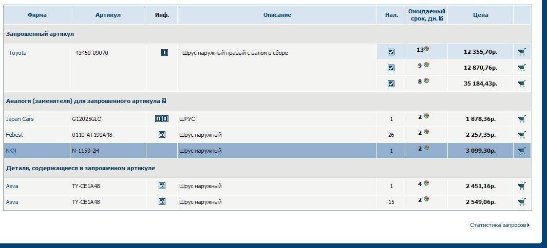Toggle availability checkbox for 13-day Toyota offer
Image resolution: width=547 pixels, height=248 pixels.
[391, 52]
